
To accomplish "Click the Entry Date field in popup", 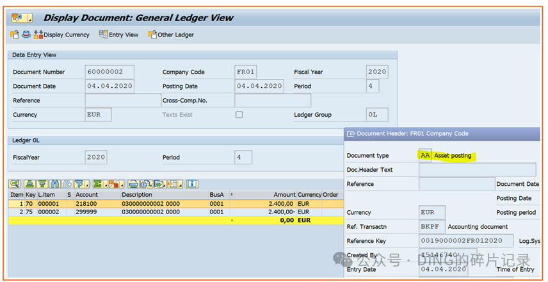I will click(444, 269).
